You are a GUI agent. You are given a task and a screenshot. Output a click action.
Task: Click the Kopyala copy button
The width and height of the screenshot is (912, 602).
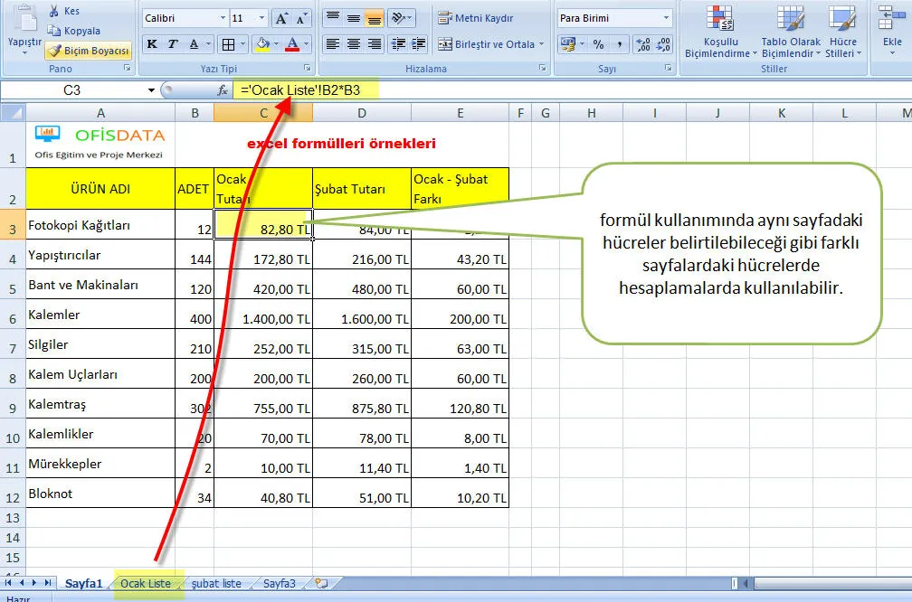(74, 31)
